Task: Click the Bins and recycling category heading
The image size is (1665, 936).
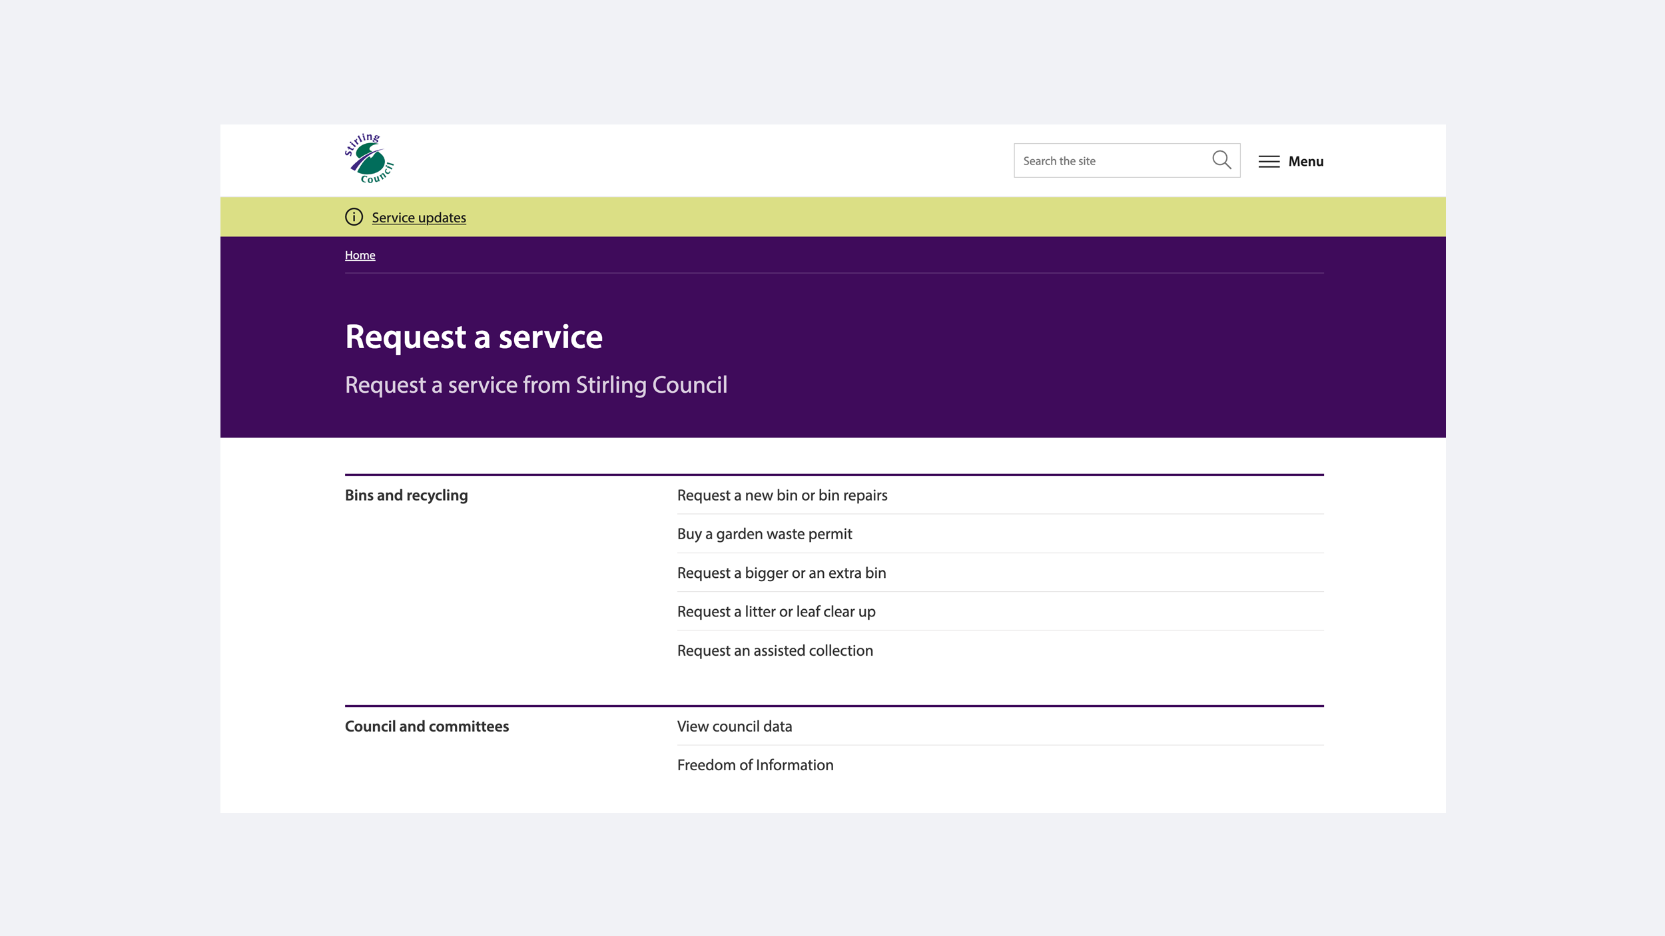Action: click(406, 495)
